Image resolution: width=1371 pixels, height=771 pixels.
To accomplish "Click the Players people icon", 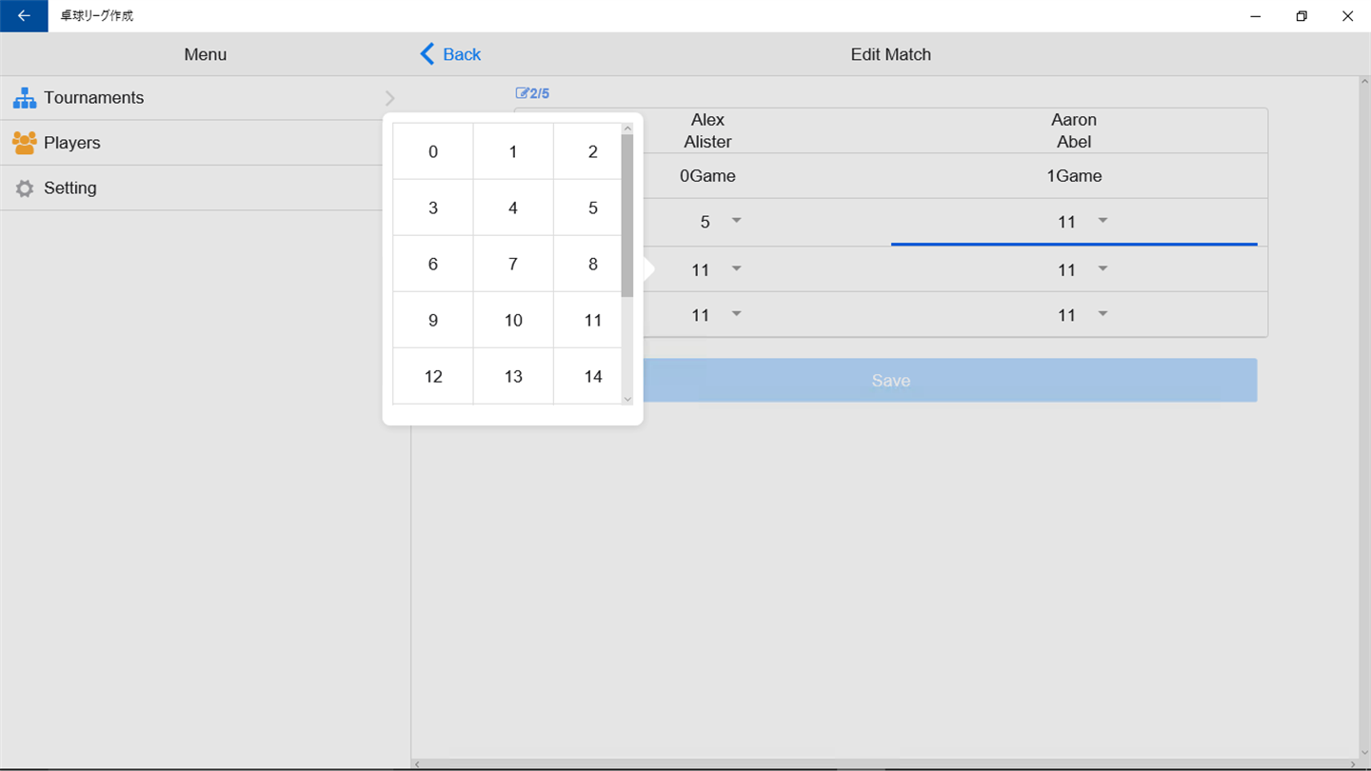I will click(25, 143).
